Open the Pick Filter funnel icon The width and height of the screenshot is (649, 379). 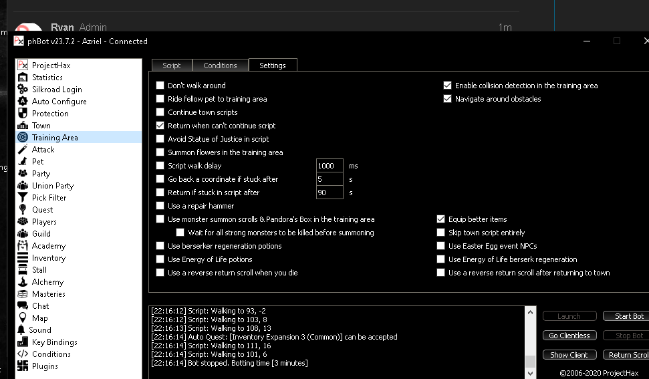(23, 198)
